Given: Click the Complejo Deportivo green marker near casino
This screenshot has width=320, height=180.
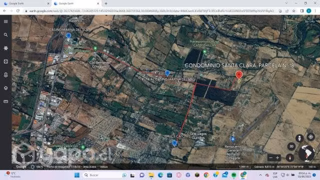Looking at the screenshot, I should click(x=95, y=48).
